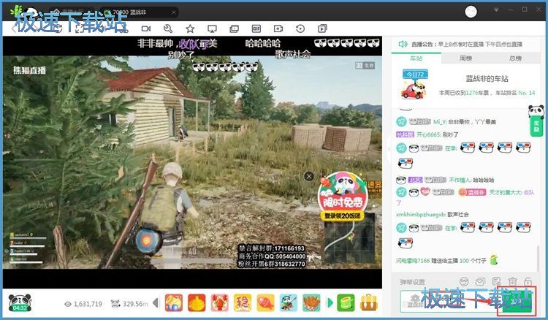Click the 闪电雷鸣7166 gift message
548x320 pixels.
point(446,261)
